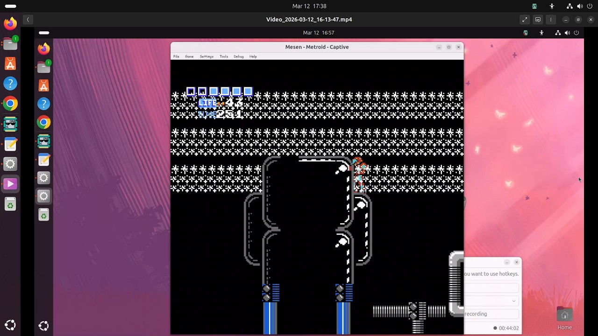The width and height of the screenshot is (598, 336).
Task: Click the 'you want to use hotkeys.' message
Action: point(491,274)
